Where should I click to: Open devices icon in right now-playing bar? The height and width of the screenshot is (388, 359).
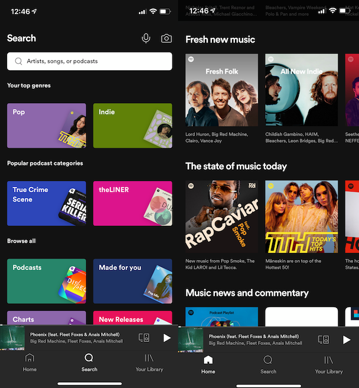coord(324,340)
